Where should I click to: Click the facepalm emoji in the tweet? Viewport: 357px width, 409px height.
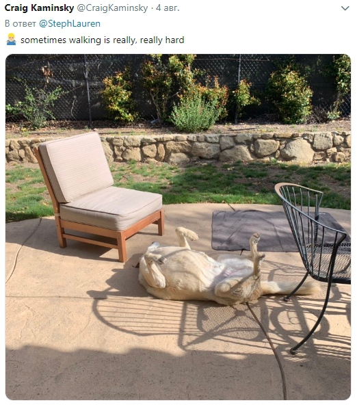click(x=11, y=39)
